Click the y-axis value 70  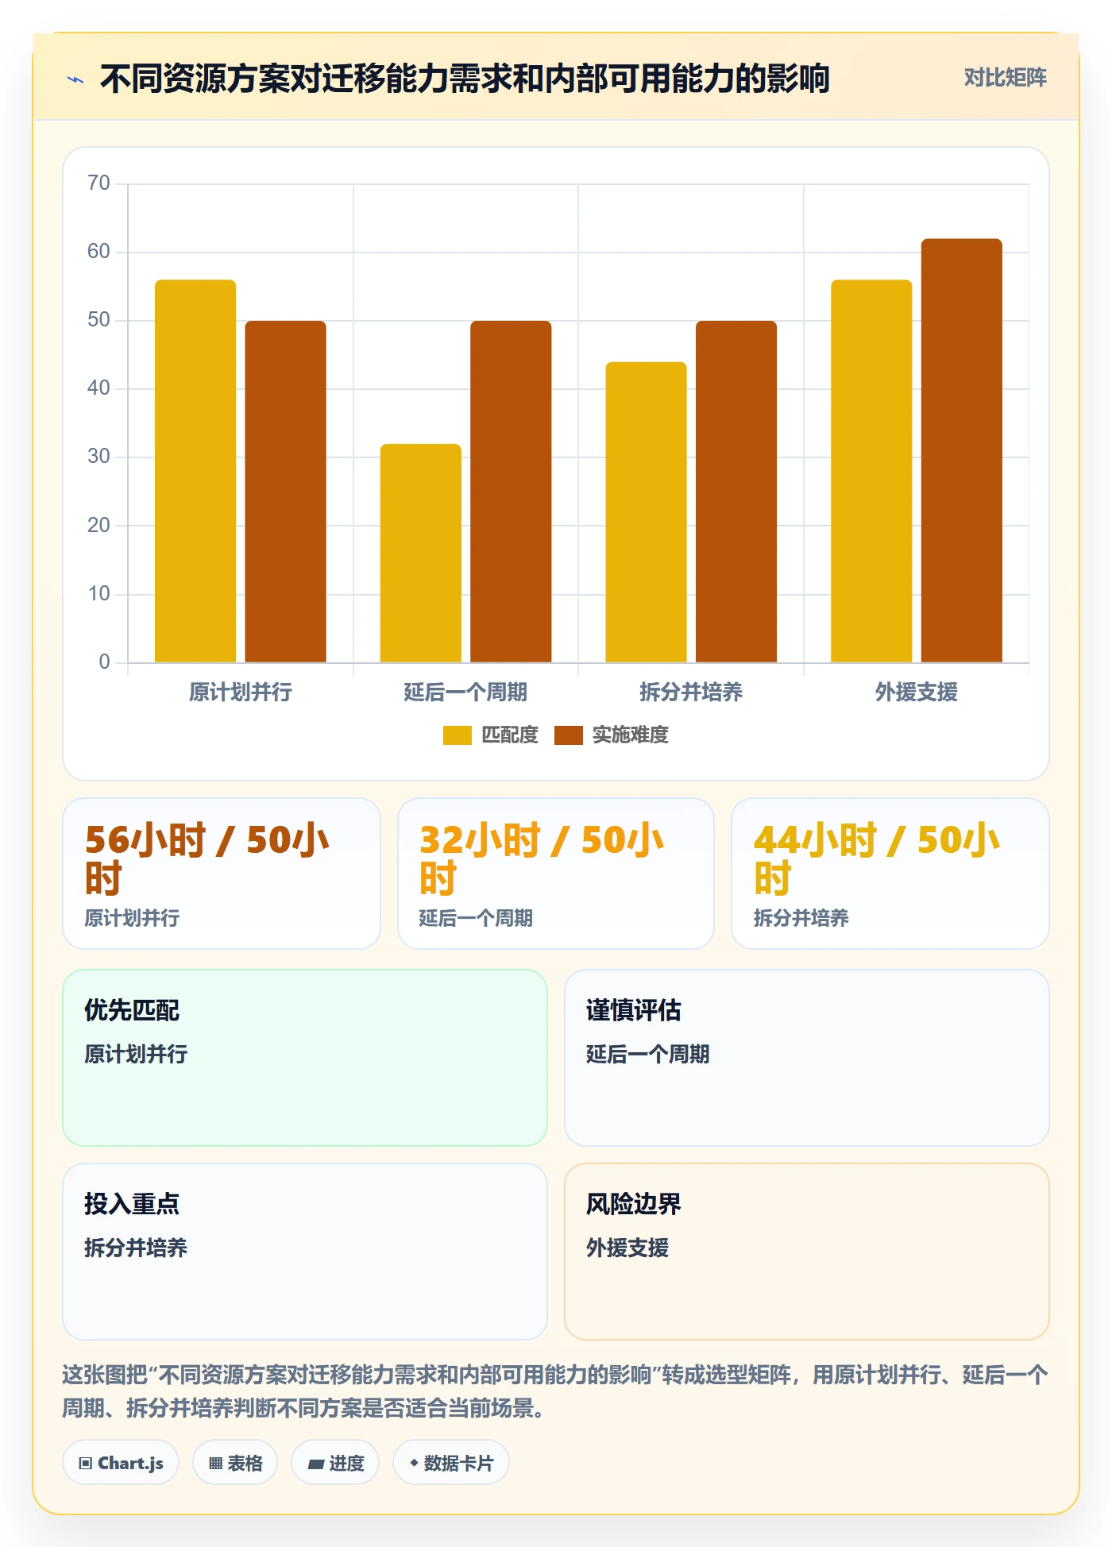click(x=98, y=183)
